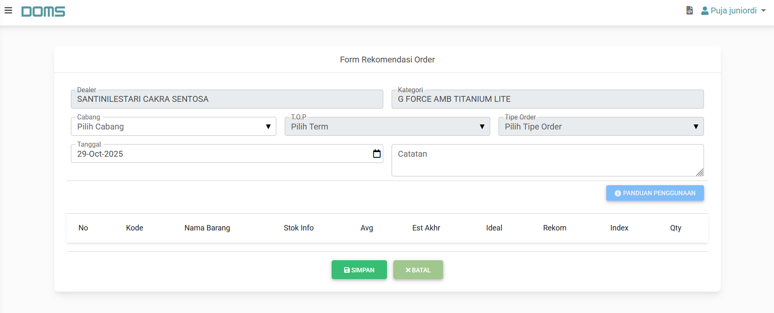774x313 pixels.
Task: Open the calendar picker icon in Tanggal
Action: tap(377, 154)
